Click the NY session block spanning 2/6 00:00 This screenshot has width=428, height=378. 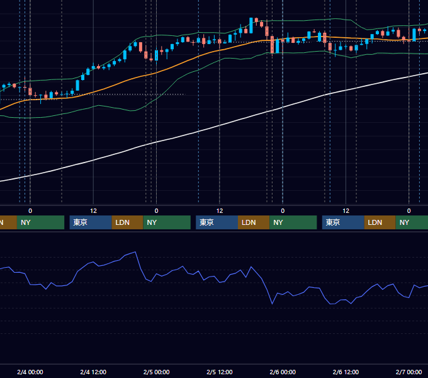(x=293, y=222)
